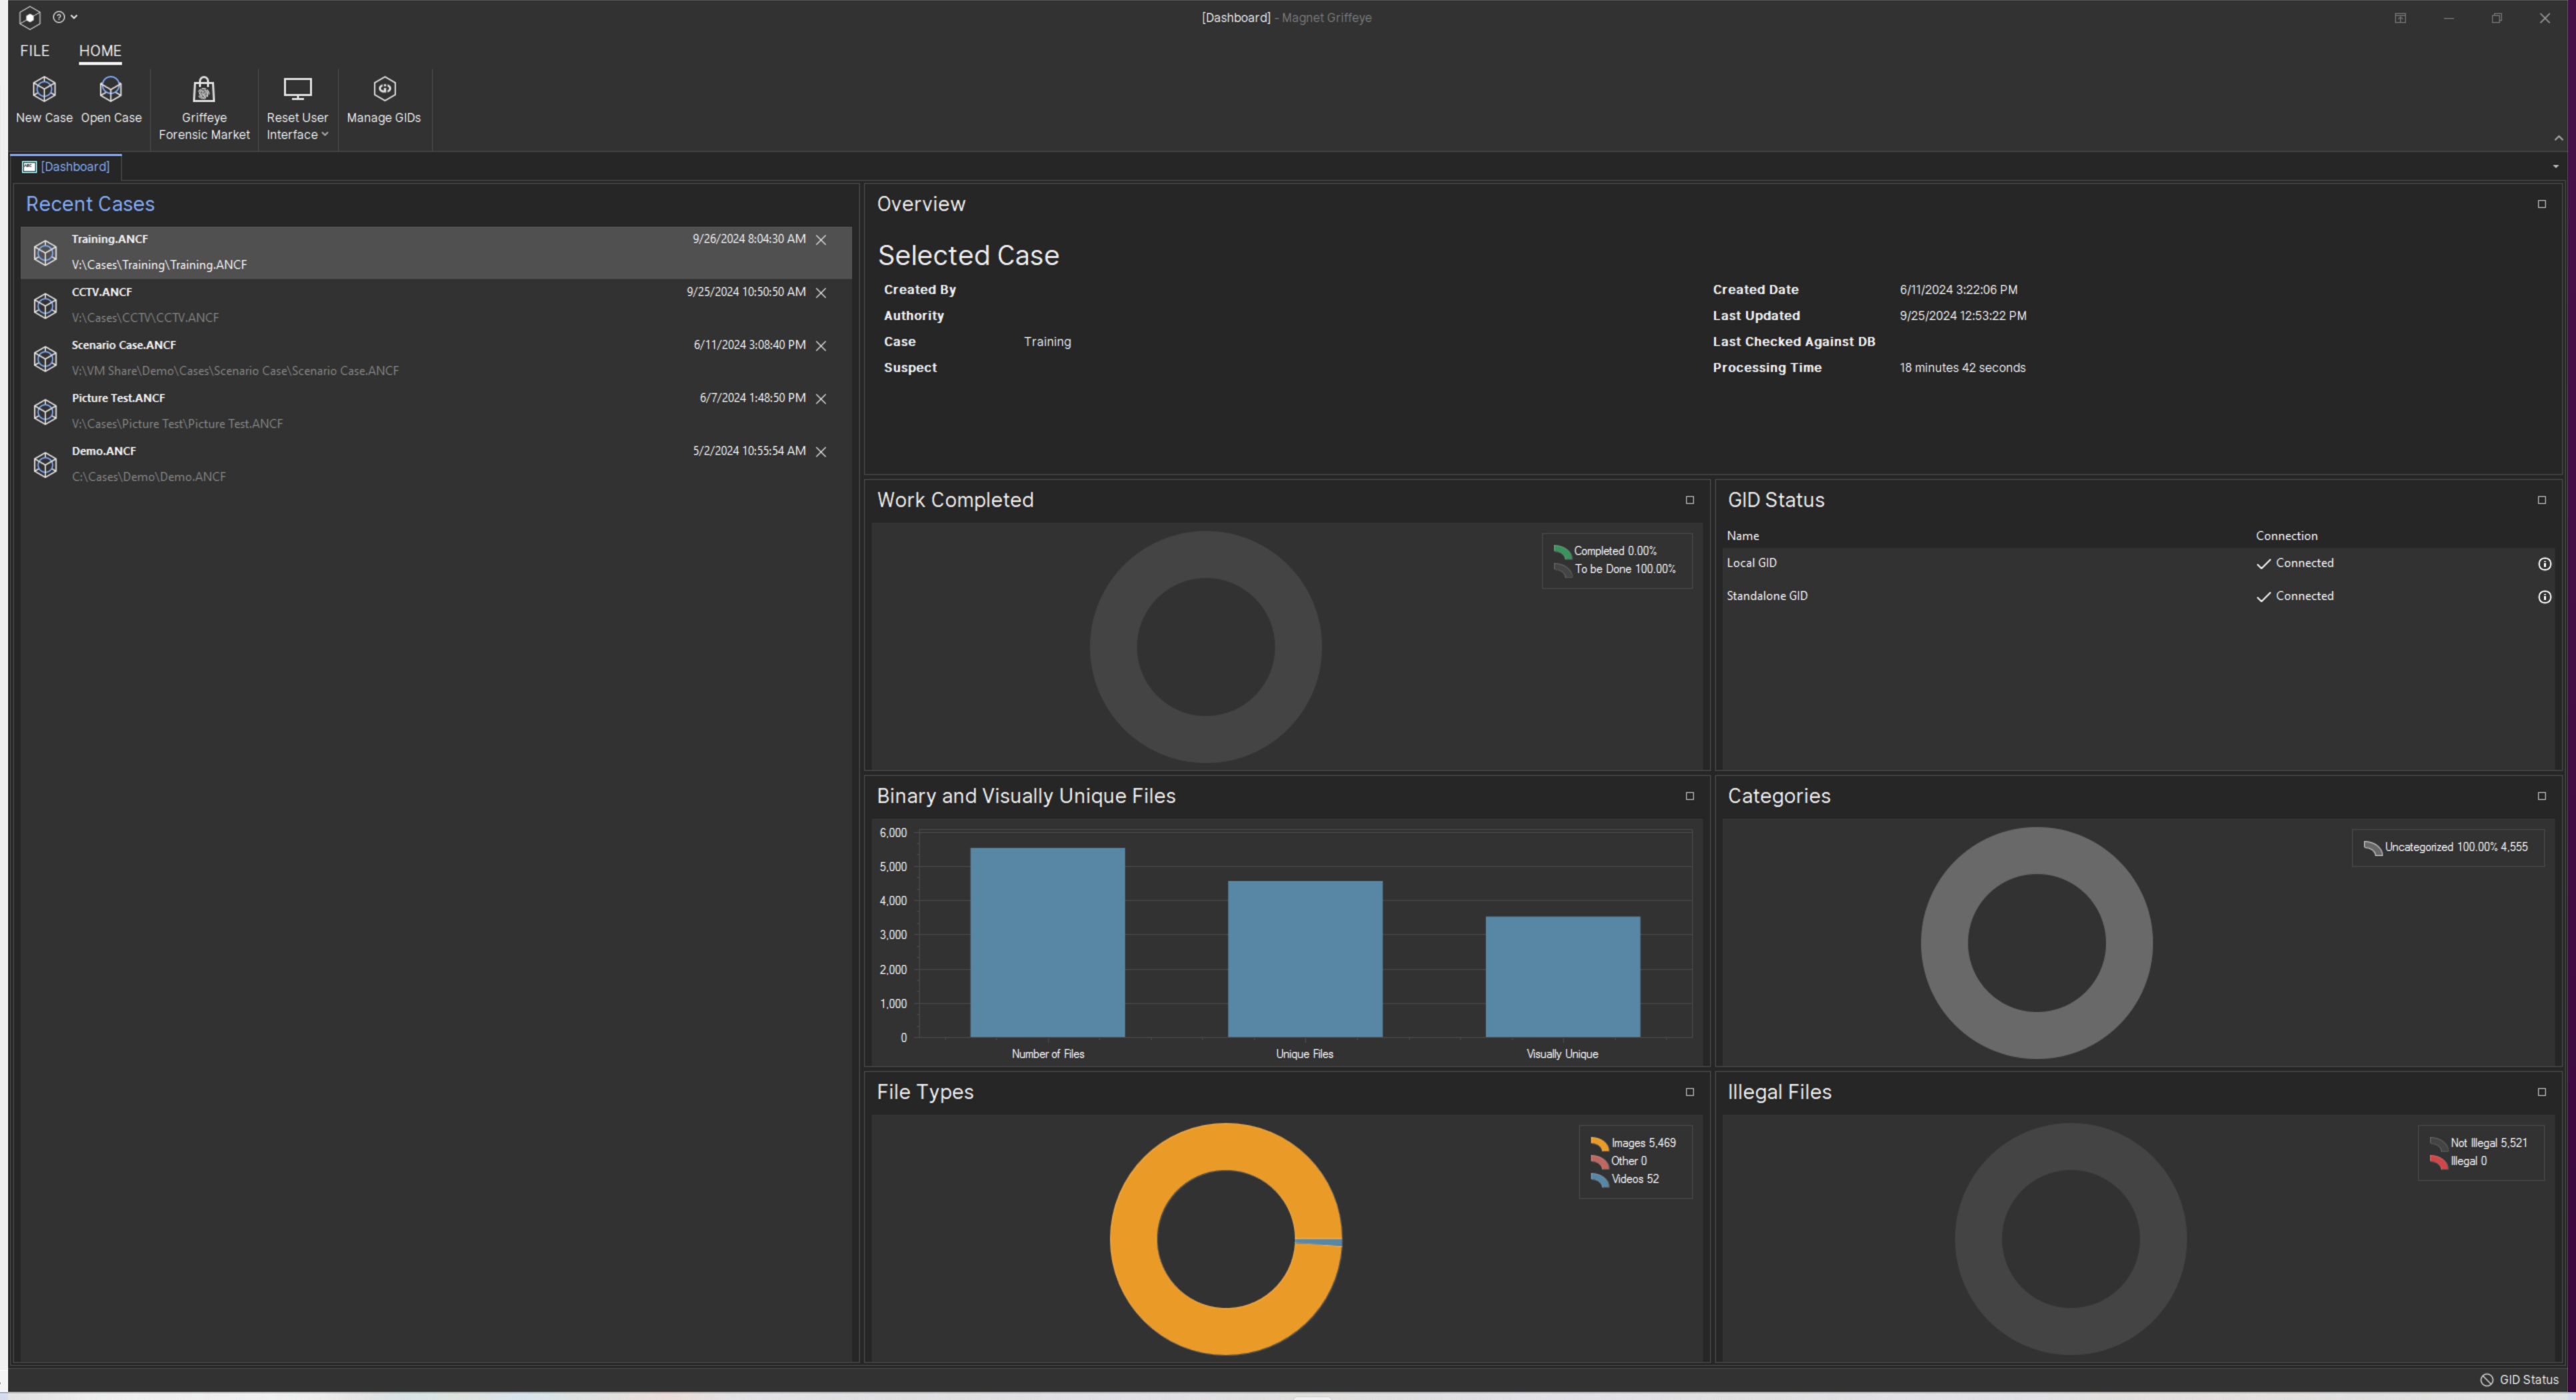
Task: Remove CCTV.ANCF from recent cases
Action: tap(821, 293)
